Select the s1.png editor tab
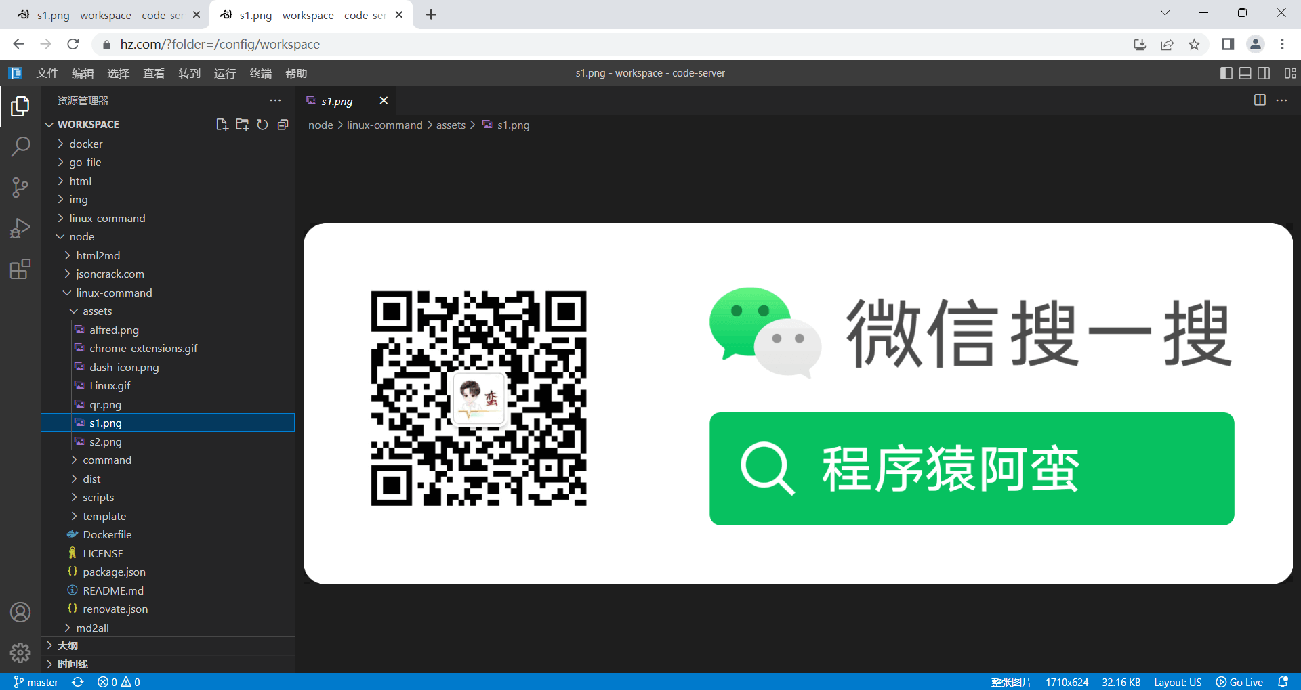 coord(337,100)
